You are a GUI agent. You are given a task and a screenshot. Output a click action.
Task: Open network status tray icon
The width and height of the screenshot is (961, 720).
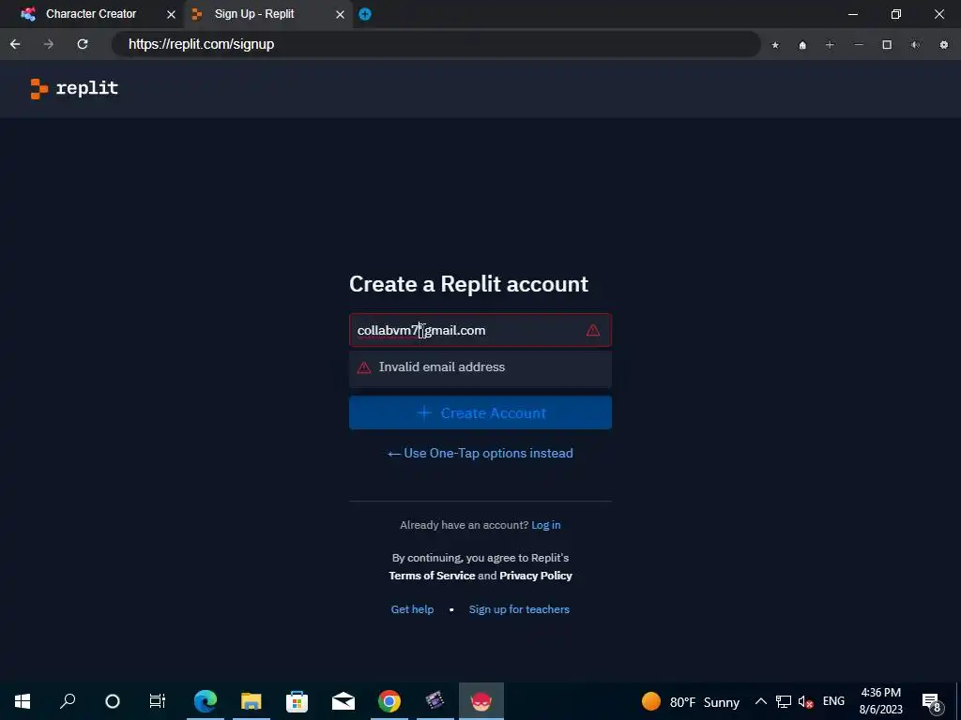coord(784,701)
